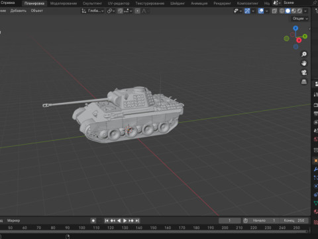Screen dimensions: 318x239
Task: Open the Object orange square properties tab
Action: click(315, 161)
